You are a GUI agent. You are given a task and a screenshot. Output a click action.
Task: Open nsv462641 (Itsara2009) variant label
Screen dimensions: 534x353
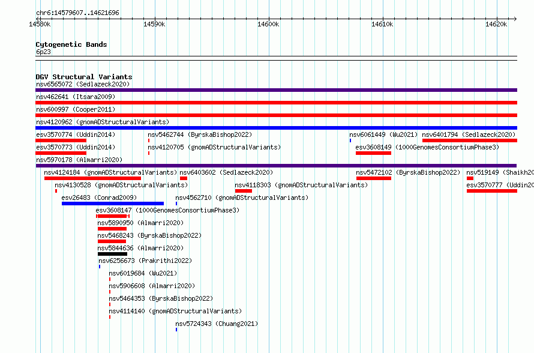click(x=76, y=97)
